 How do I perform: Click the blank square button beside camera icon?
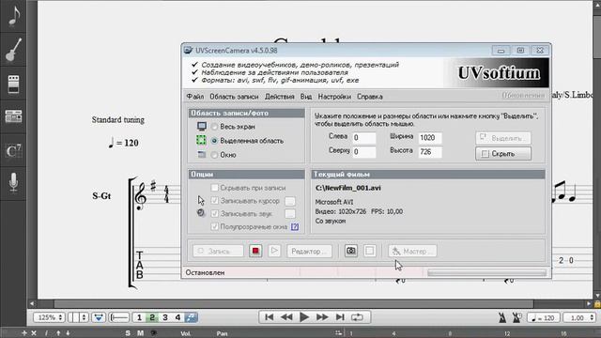point(369,251)
